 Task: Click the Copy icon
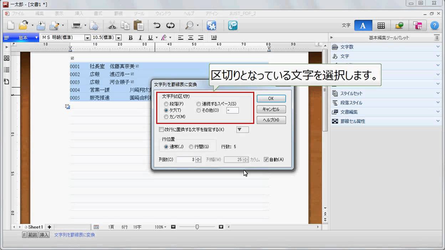pyautogui.click(x=125, y=25)
